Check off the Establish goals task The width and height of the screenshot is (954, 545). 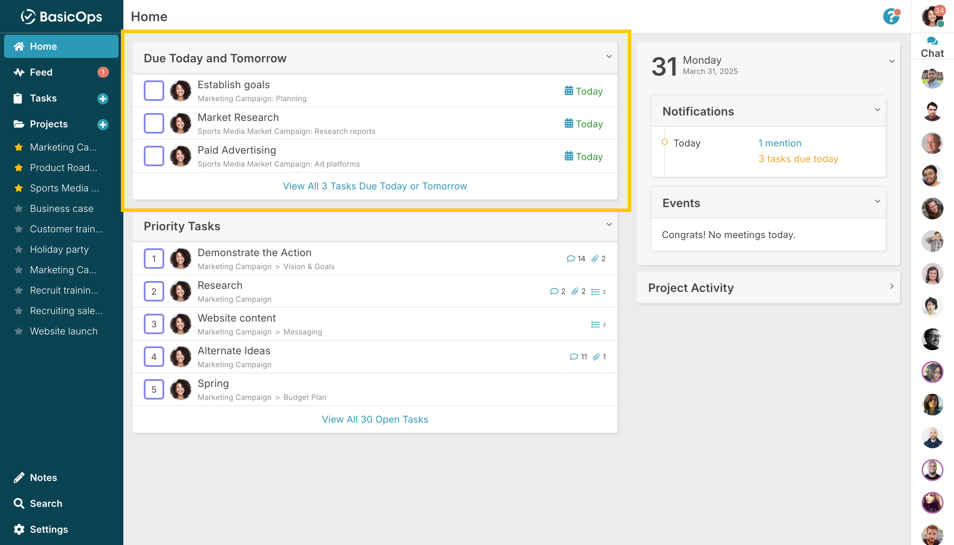(154, 91)
